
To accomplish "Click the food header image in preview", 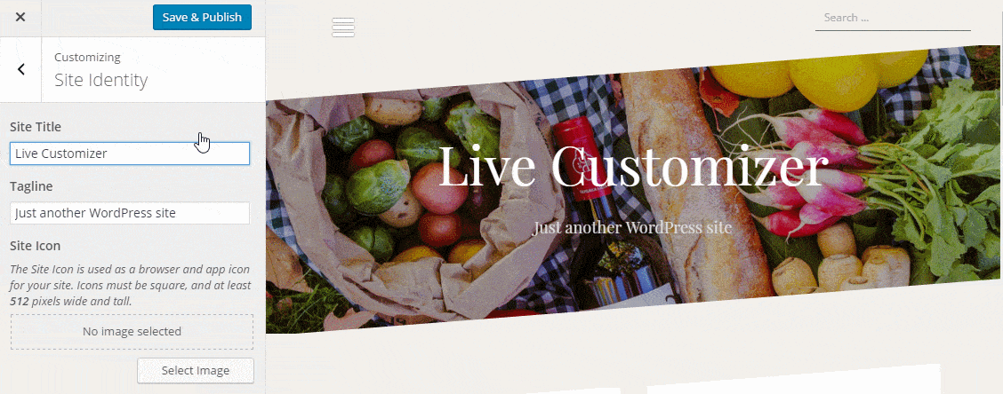I will (x=634, y=190).
